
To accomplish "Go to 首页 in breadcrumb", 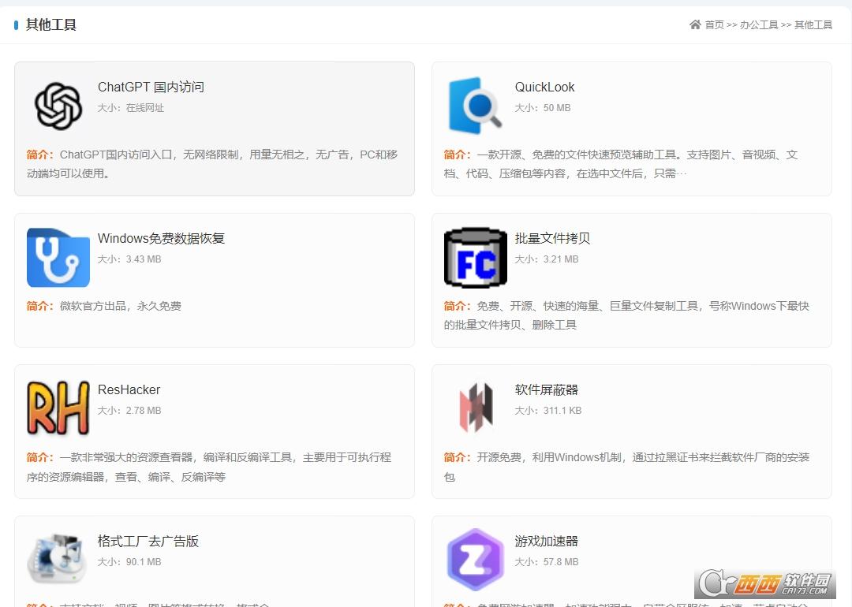I will (x=715, y=24).
